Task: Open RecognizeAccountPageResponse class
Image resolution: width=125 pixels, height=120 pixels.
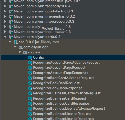Action: [61, 73]
